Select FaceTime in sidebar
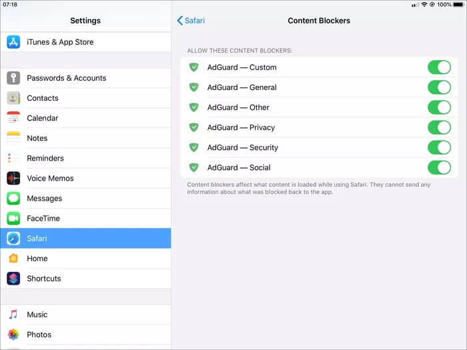The image size is (467, 350). [86, 219]
